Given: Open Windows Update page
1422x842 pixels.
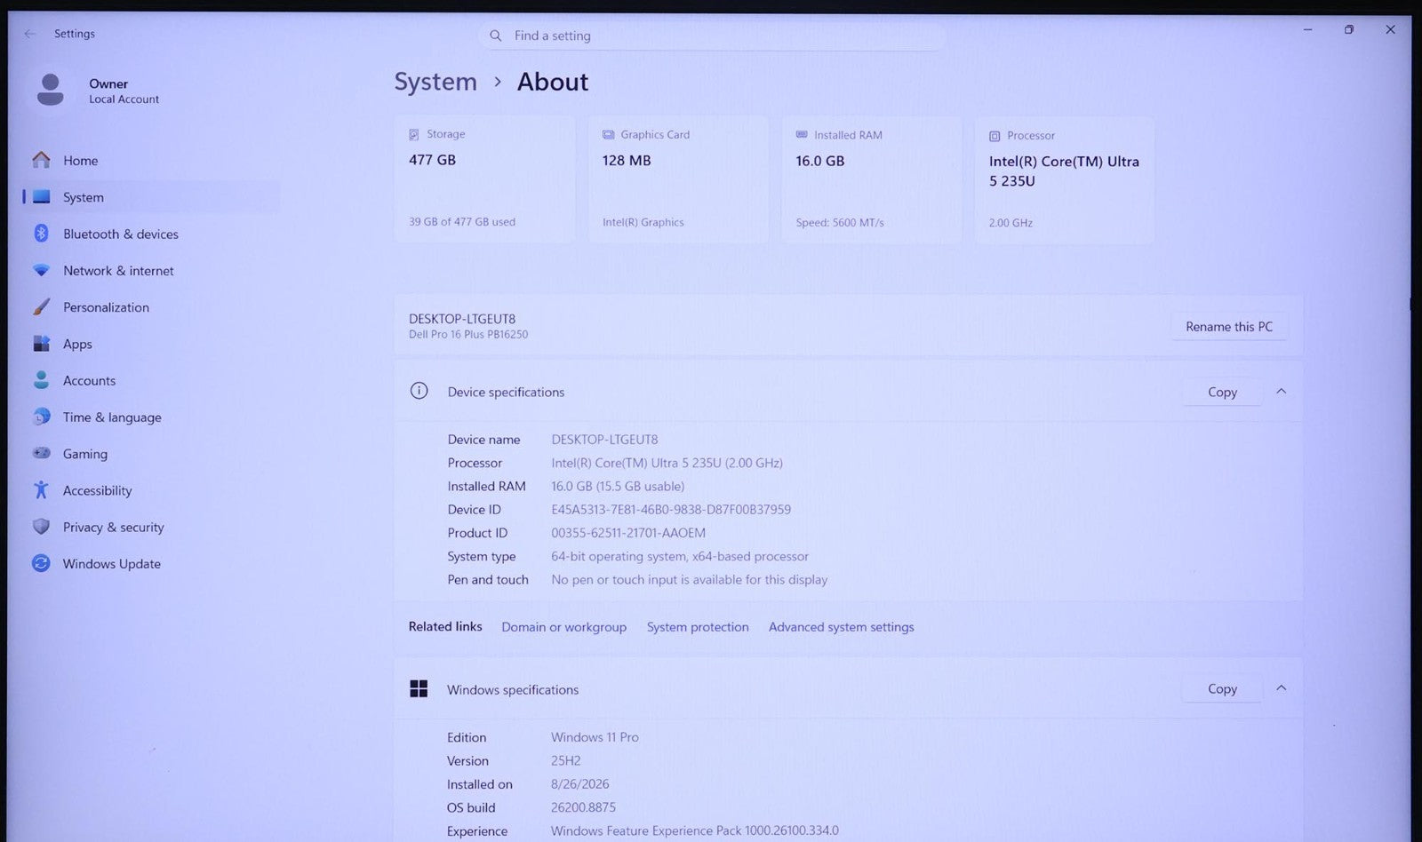Looking at the screenshot, I should pyautogui.click(x=151, y=564).
